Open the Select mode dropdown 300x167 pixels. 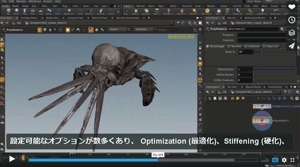tap(119, 30)
